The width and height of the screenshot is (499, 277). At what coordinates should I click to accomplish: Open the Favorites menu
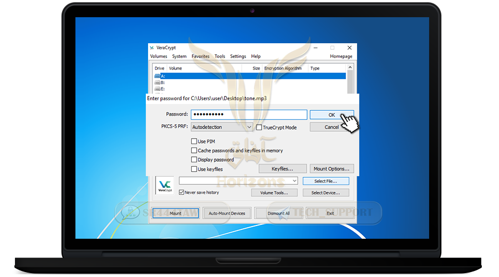201,57
